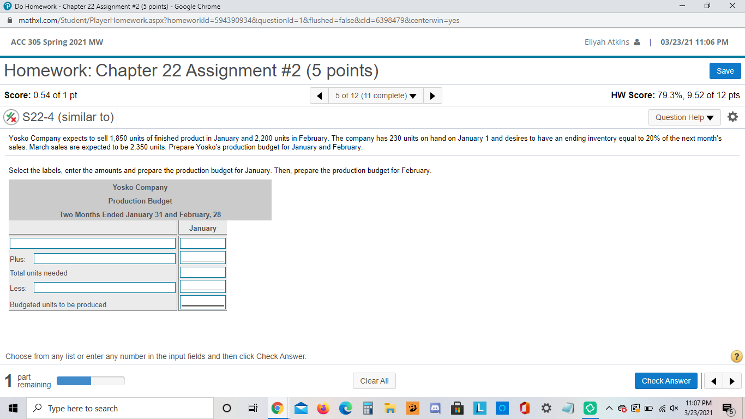Click the person icon beside Eliyah Atkins
This screenshot has height=419, width=745.
tap(638, 41)
